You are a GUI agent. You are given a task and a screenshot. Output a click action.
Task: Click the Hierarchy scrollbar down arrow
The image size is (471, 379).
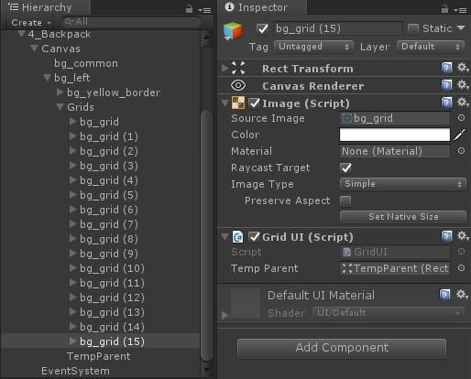(206, 370)
